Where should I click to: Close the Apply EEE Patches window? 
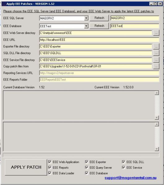click(160, 4)
